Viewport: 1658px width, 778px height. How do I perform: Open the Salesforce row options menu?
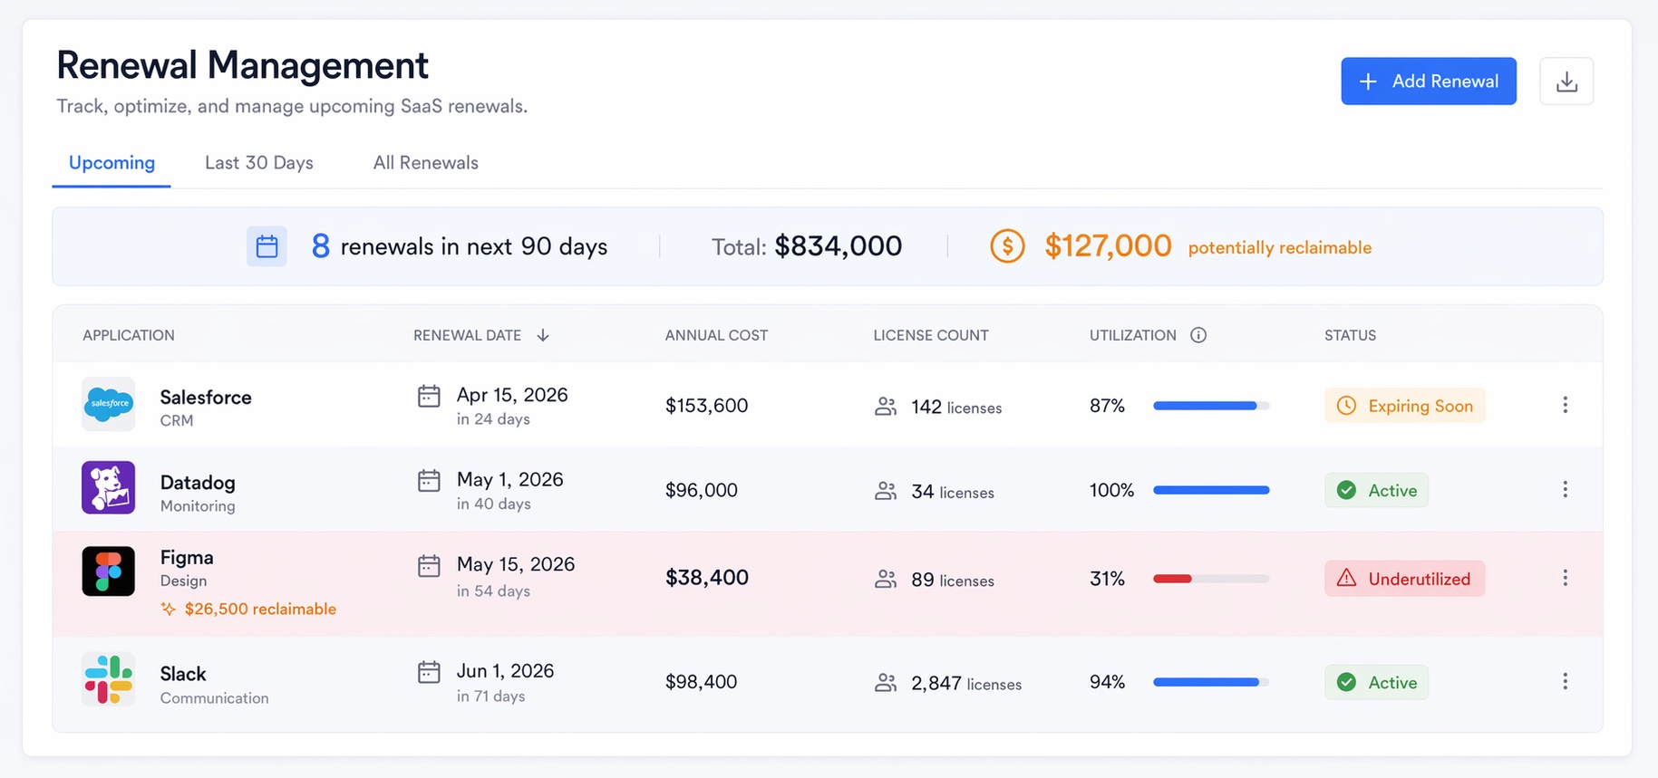(1565, 405)
